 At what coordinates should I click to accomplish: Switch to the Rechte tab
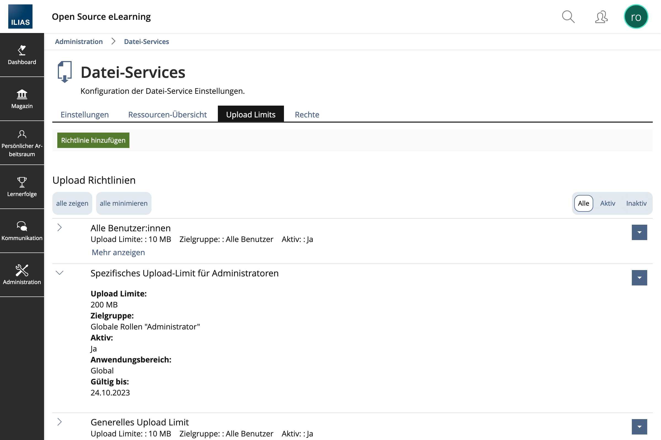pyautogui.click(x=307, y=114)
